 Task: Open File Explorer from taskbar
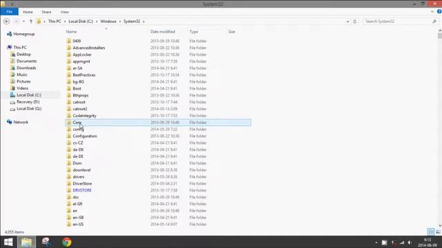click(26, 242)
